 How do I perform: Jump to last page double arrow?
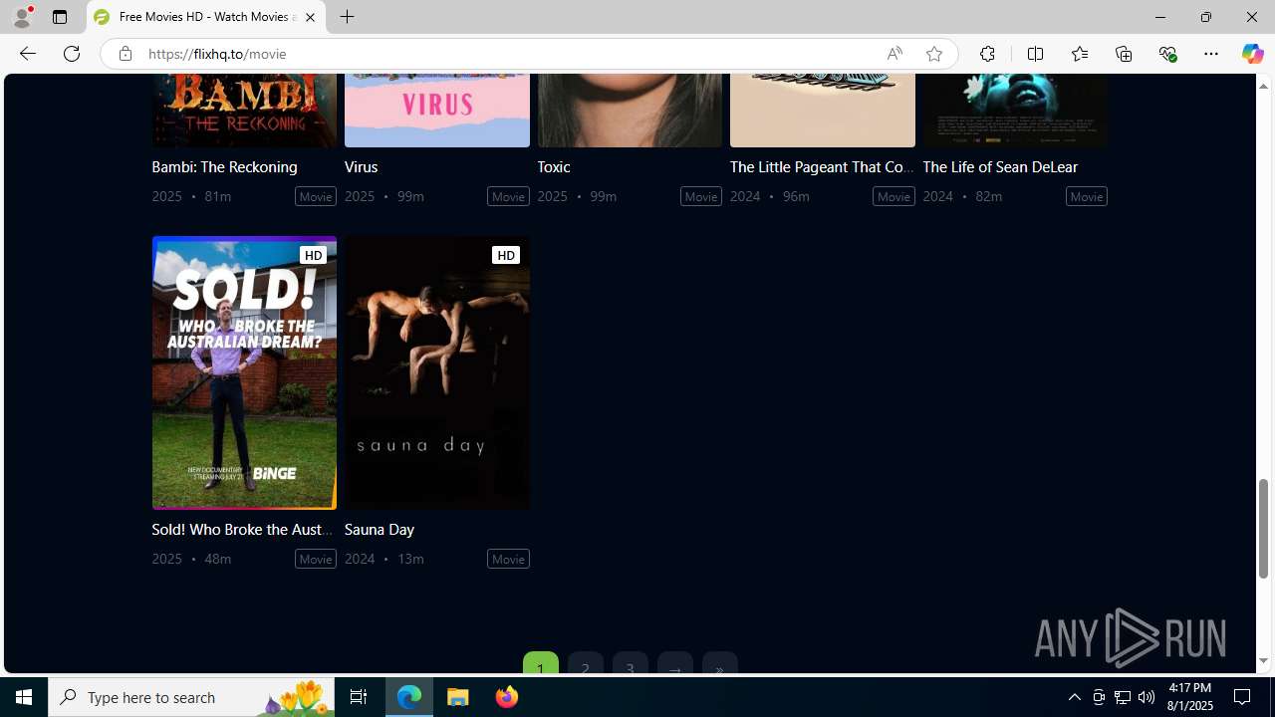pos(720,665)
